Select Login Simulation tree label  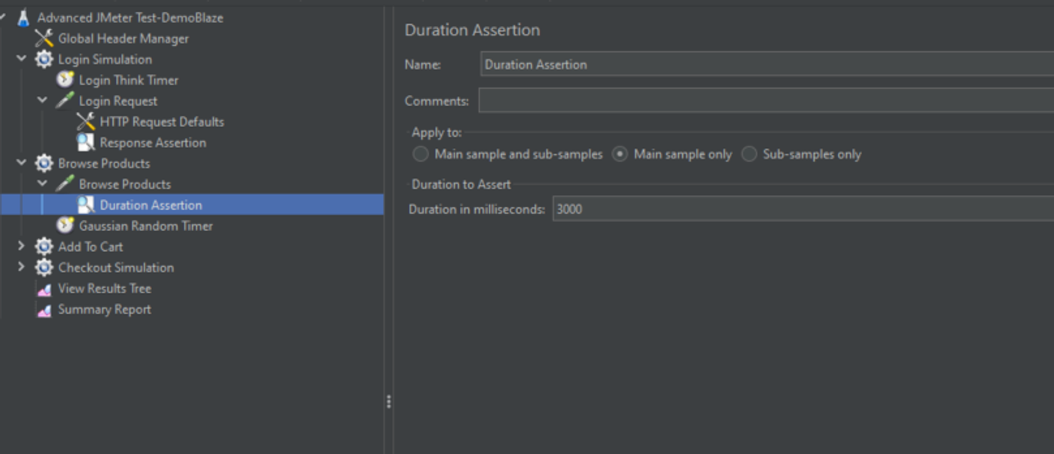[105, 59]
